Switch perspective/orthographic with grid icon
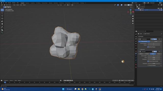 click(133, 24)
